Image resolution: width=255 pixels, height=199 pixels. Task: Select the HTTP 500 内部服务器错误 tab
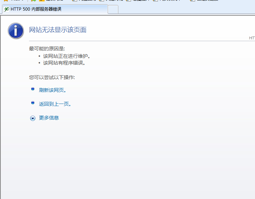click(55, 9)
